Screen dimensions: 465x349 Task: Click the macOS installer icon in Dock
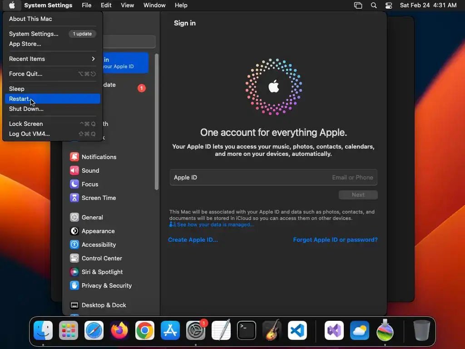click(385, 330)
